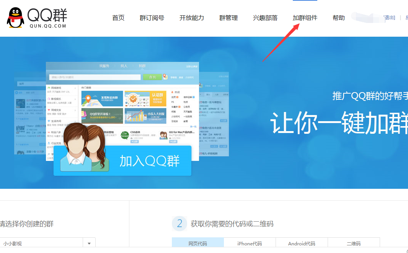The width and height of the screenshot is (408, 253).
Task: Click the QUN.QQ.COM text
Action: [48, 26]
